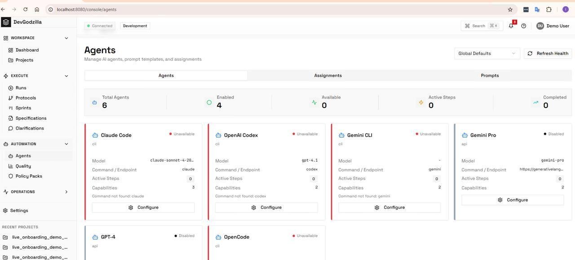Open the browser extensions puzzle icon
575x260 pixels.
click(548, 9)
